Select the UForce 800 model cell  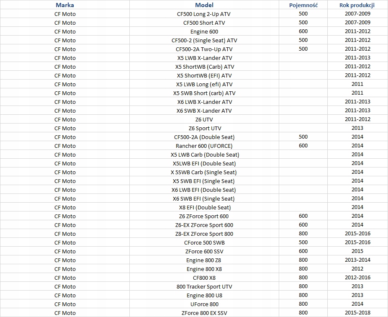coord(204,304)
